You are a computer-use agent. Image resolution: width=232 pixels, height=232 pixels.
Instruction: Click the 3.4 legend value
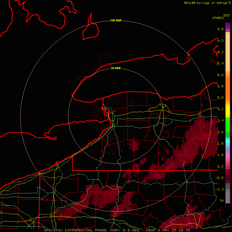click(x=220, y=121)
